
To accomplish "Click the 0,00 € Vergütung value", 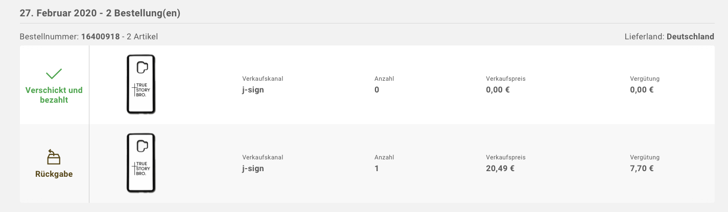I will pos(642,90).
